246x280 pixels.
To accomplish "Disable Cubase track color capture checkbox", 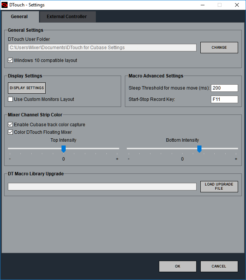I will click(11, 125).
